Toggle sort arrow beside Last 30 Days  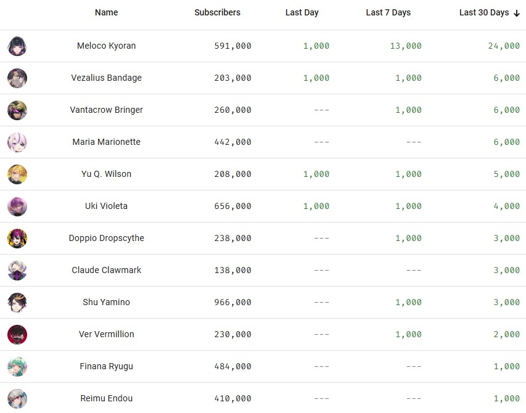(x=517, y=13)
